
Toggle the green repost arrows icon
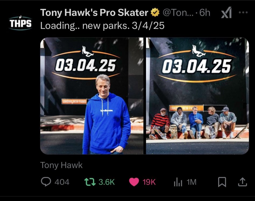(x=89, y=182)
